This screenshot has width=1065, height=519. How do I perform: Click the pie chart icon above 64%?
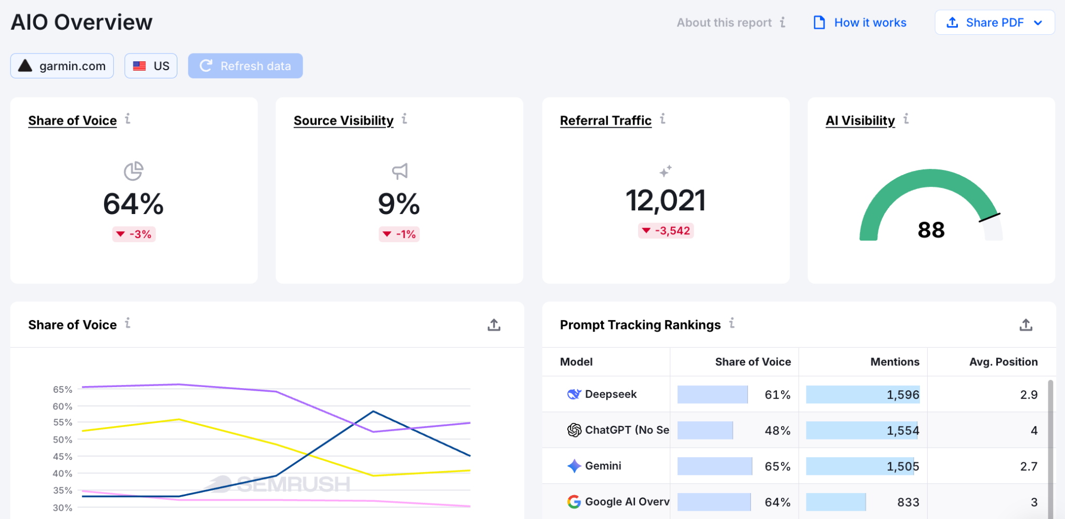(134, 171)
